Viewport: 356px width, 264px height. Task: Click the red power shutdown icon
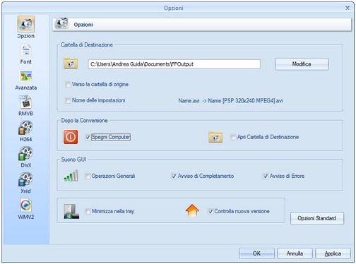(71, 137)
